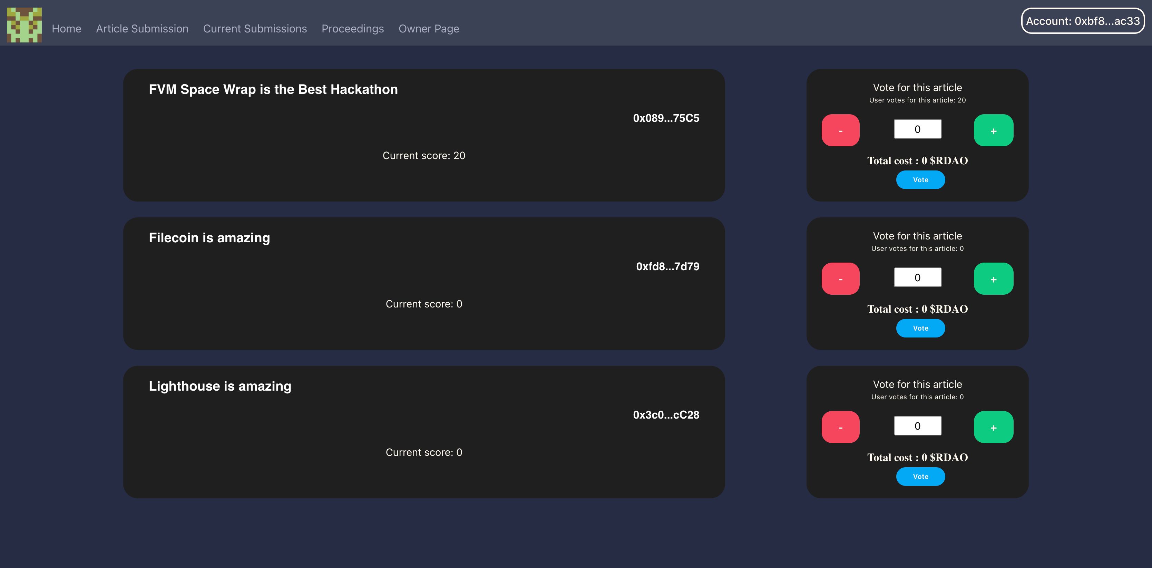Click the Account 0xbf8...ac33 button

(1083, 21)
